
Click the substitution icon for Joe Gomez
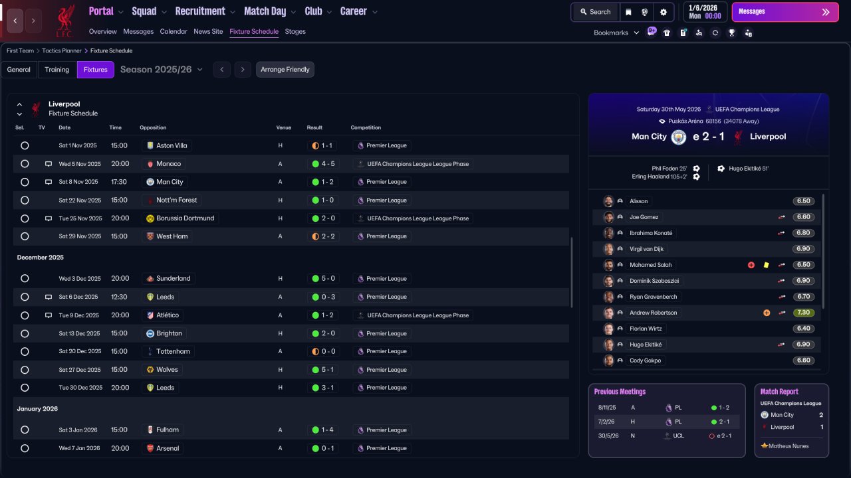[x=782, y=217]
